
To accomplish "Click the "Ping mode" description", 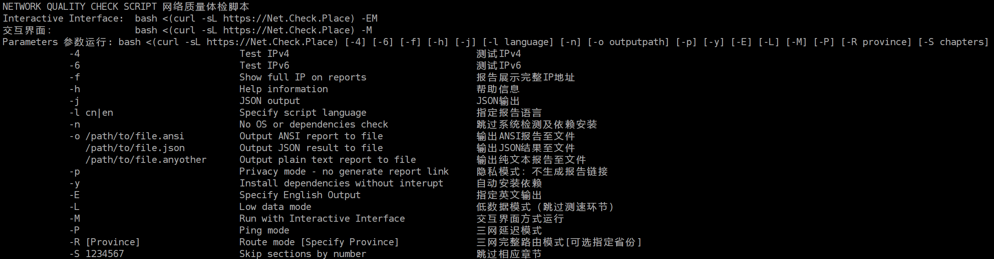I will click(264, 230).
